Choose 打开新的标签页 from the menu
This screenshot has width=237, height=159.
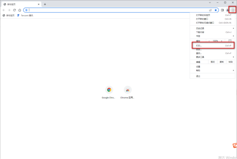[x=213, y=15]
